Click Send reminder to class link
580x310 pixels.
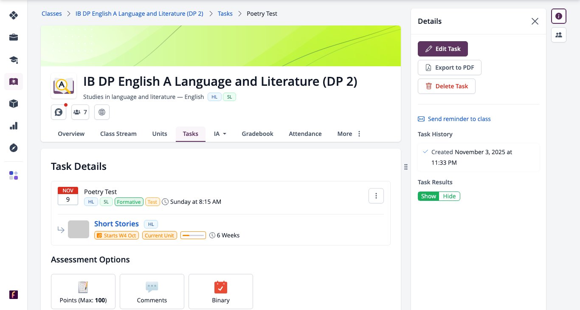(x=454, y=119)
